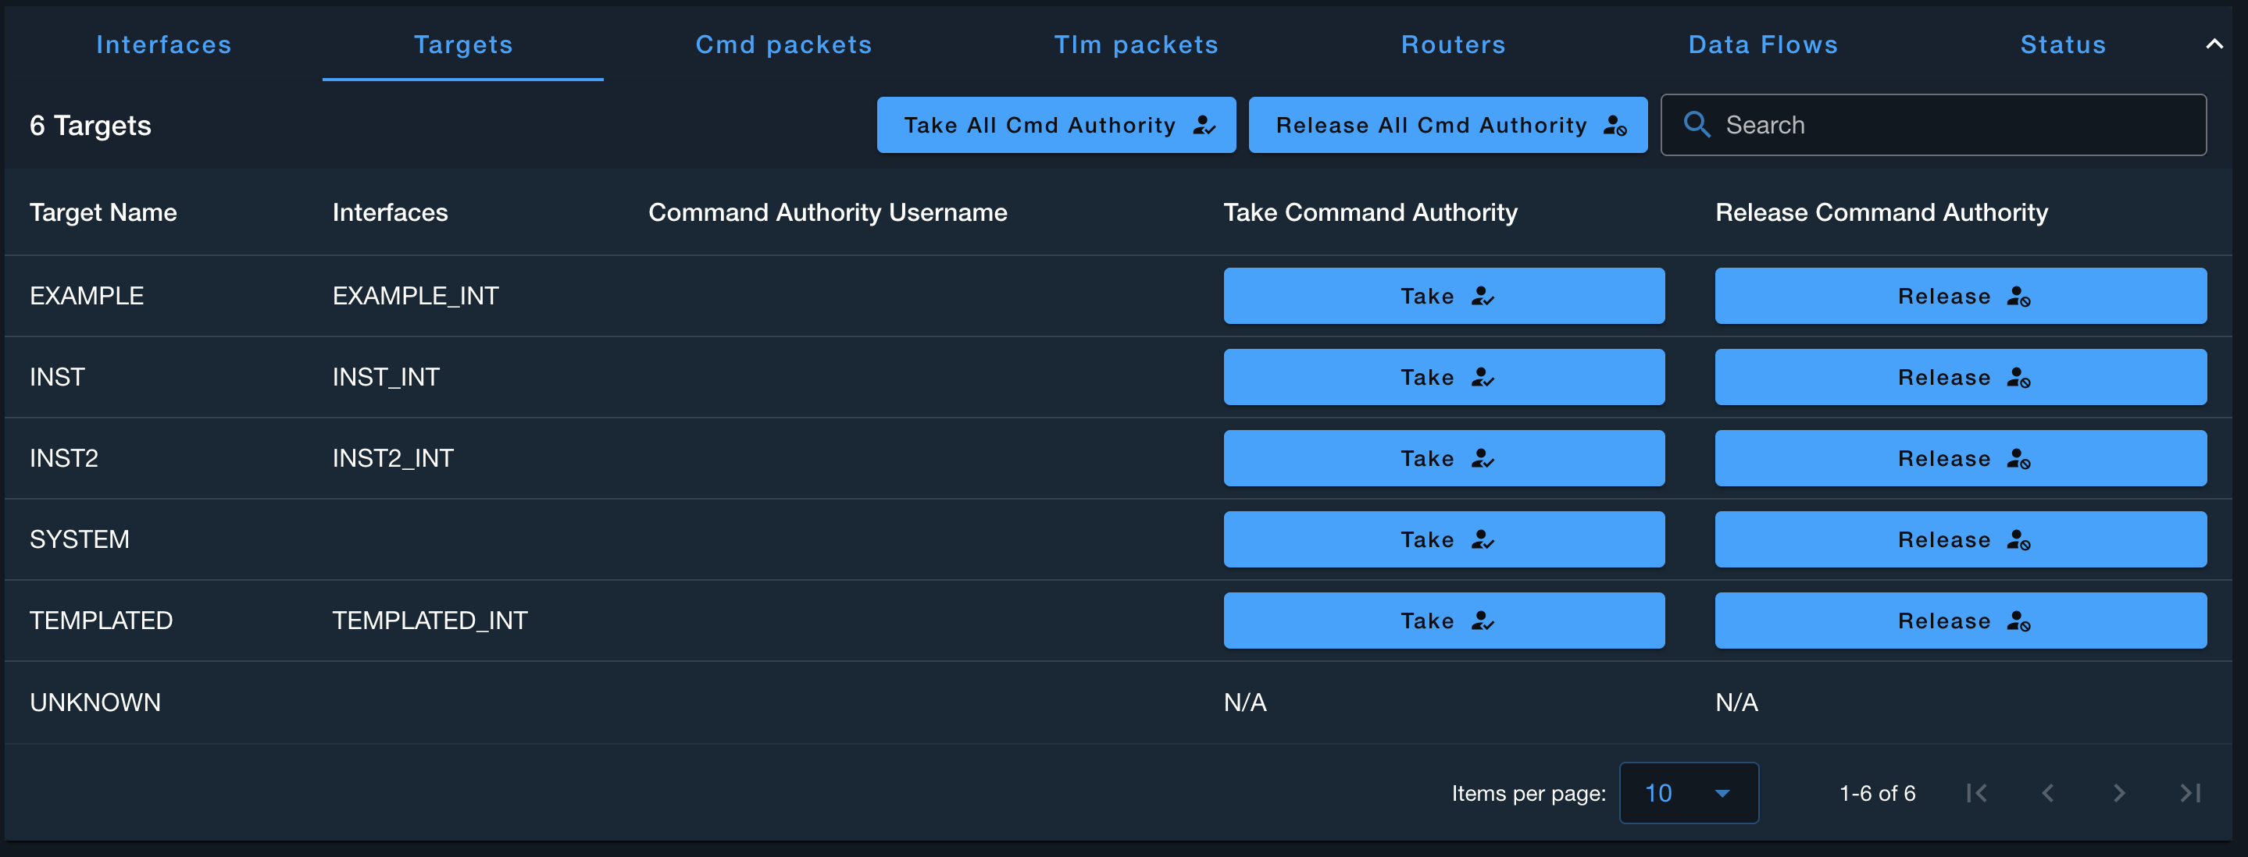2248x857 pixels.
Task: Open the Cmd packets tab
Action: tap(783, 44)
